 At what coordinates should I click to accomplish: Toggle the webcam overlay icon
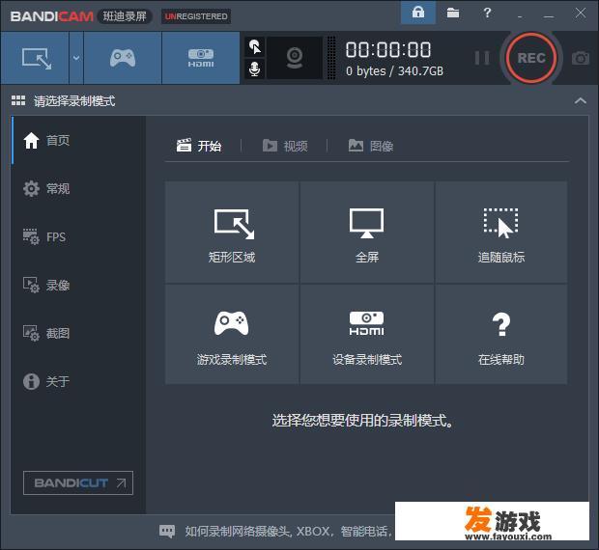click(295, 58)
